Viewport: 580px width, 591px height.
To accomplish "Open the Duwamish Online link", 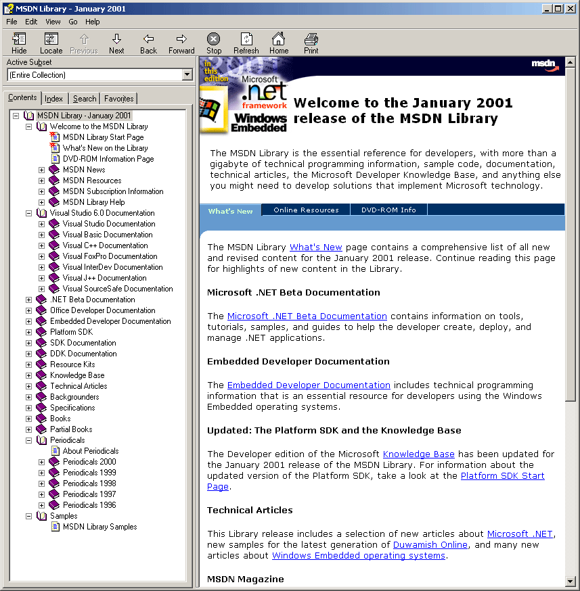I will (430, 544).
